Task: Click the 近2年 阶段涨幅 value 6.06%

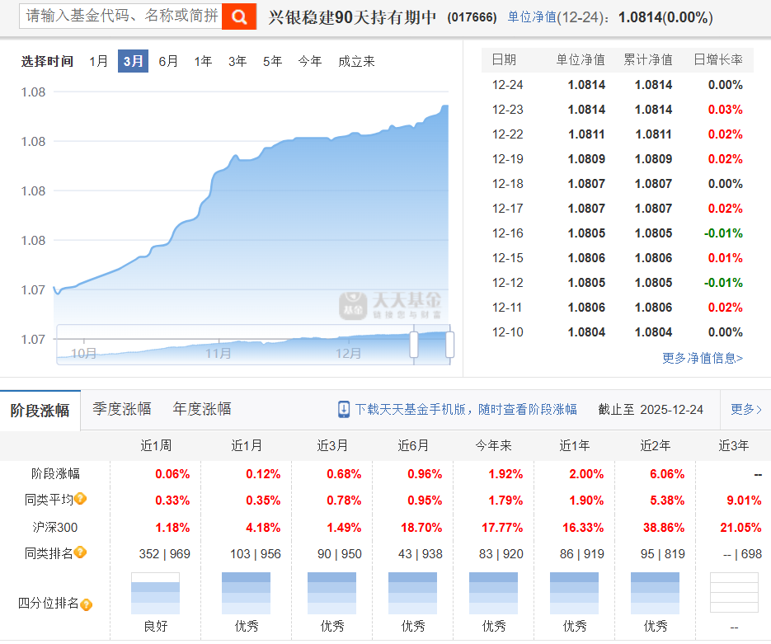Action: pos(667,474)
